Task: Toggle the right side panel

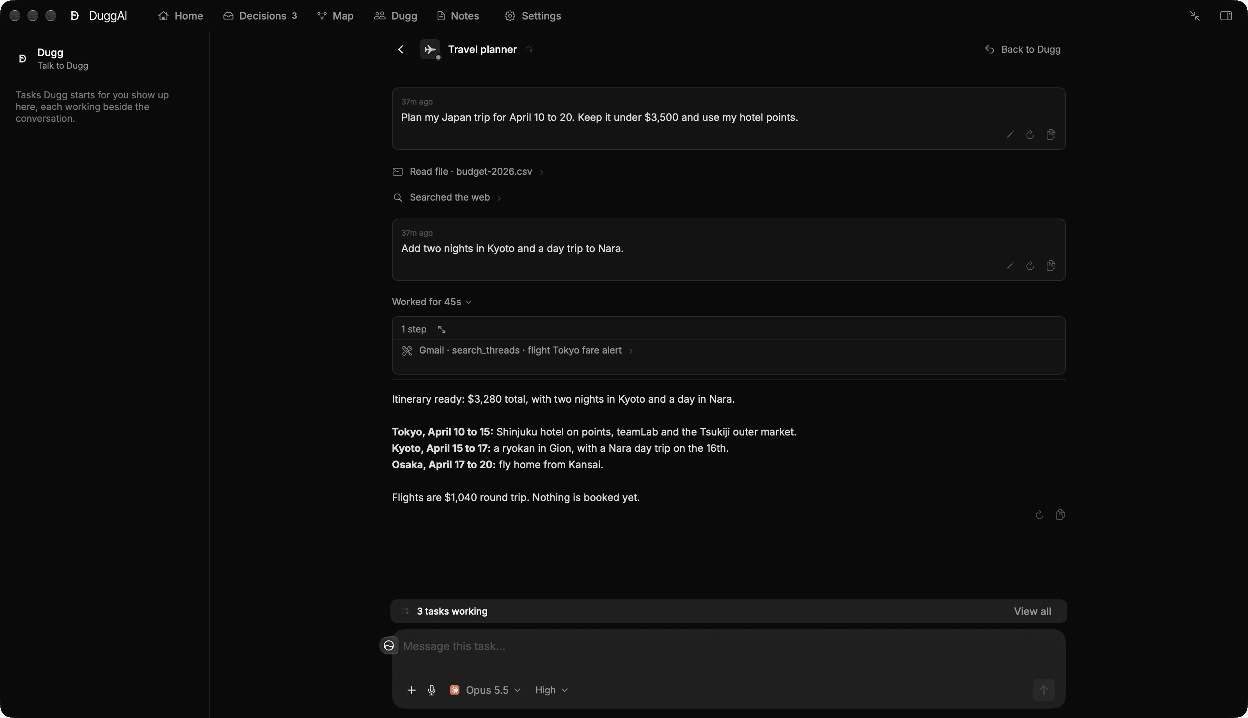Action: [1226, 16]
